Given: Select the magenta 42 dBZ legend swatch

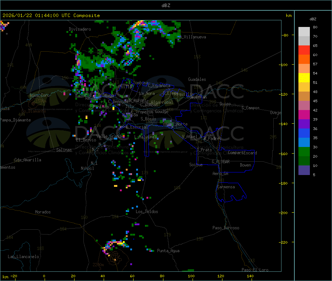Looking at the screenshot, I should coord(304,114).
